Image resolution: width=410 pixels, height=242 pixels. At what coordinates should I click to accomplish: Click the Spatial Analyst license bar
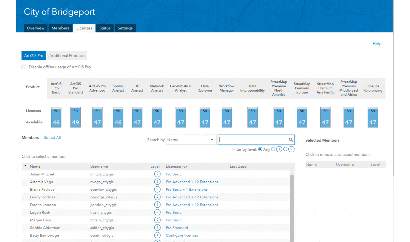pyautogui.click(x=118, y=117)
